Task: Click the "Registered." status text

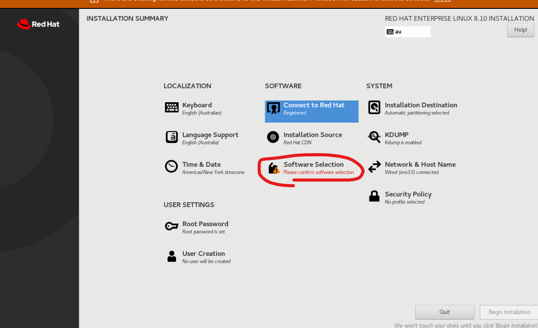Action: (295, 113)
